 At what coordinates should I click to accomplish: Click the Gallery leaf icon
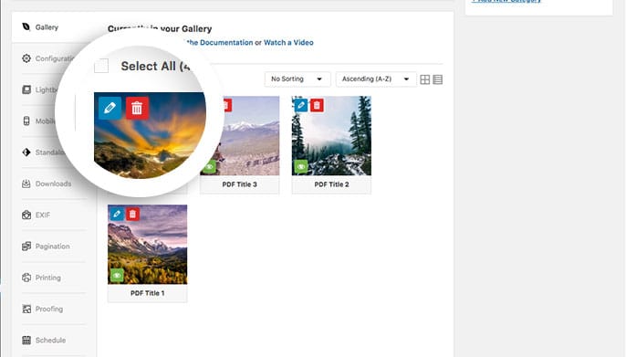26,26
